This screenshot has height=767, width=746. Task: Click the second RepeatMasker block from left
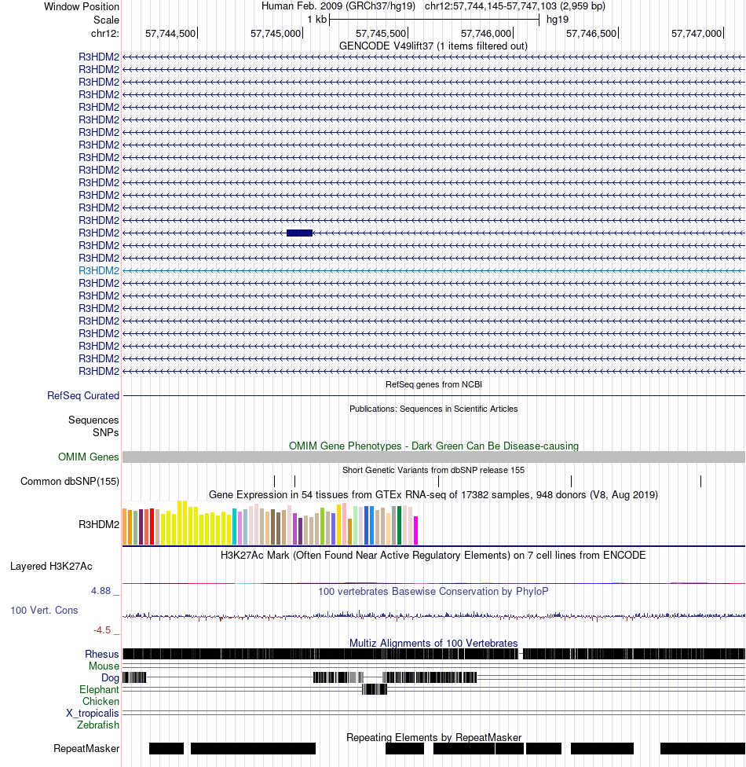253,748
